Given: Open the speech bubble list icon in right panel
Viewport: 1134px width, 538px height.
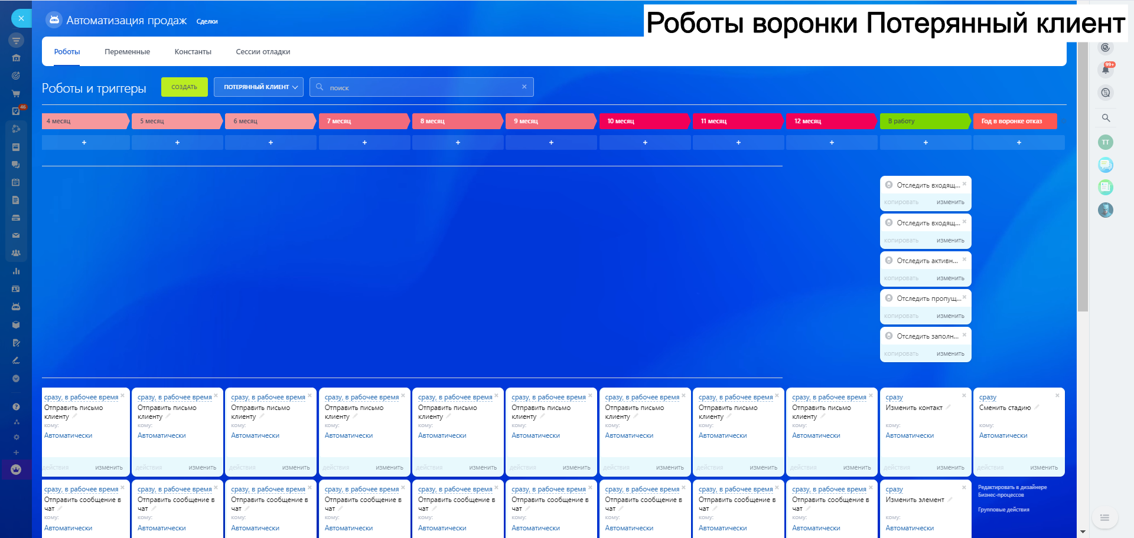Looking at the screenshot, I should pos(1106,93).
